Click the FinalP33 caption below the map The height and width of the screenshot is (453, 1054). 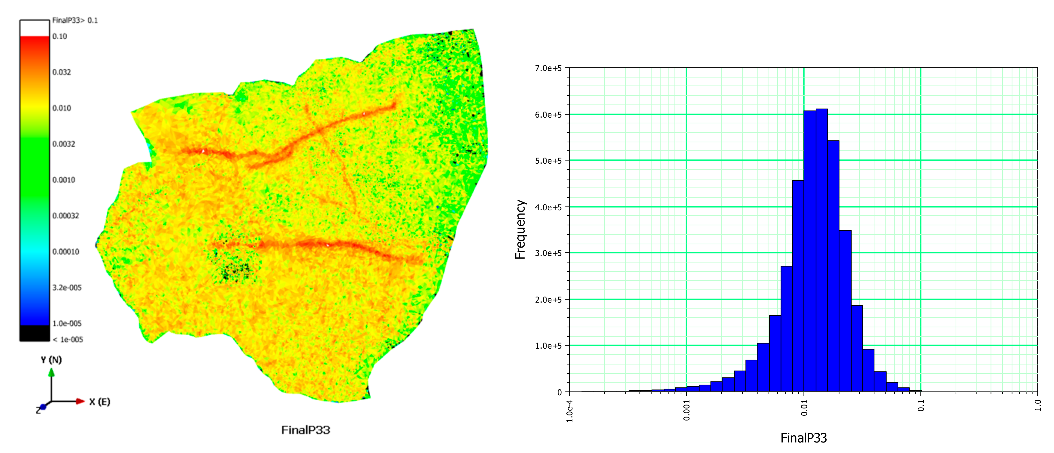pos(305,430)
